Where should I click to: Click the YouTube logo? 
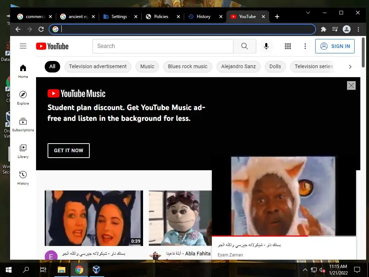(52, 46)
